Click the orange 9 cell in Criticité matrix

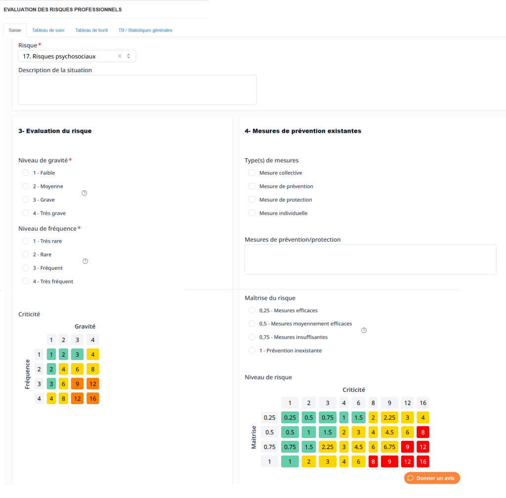(x=78, y=383)
